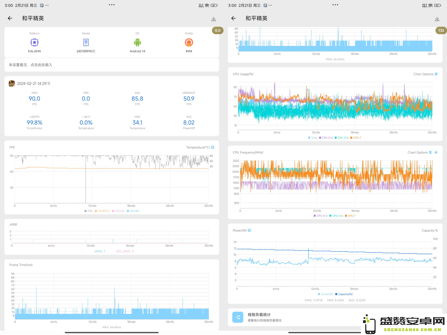Toggle GPU(%) series in FPS chart legend
This screenshot has height=335, width=447.
click(133, 211)
